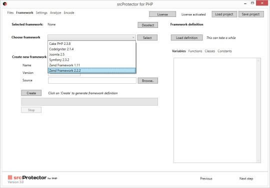This screenshot has width=270, height=188.
Task: Open the Encode tab
Action: (69, 12)
